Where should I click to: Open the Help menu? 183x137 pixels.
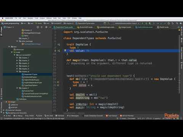pyautogui.click(x=80, y=18)
